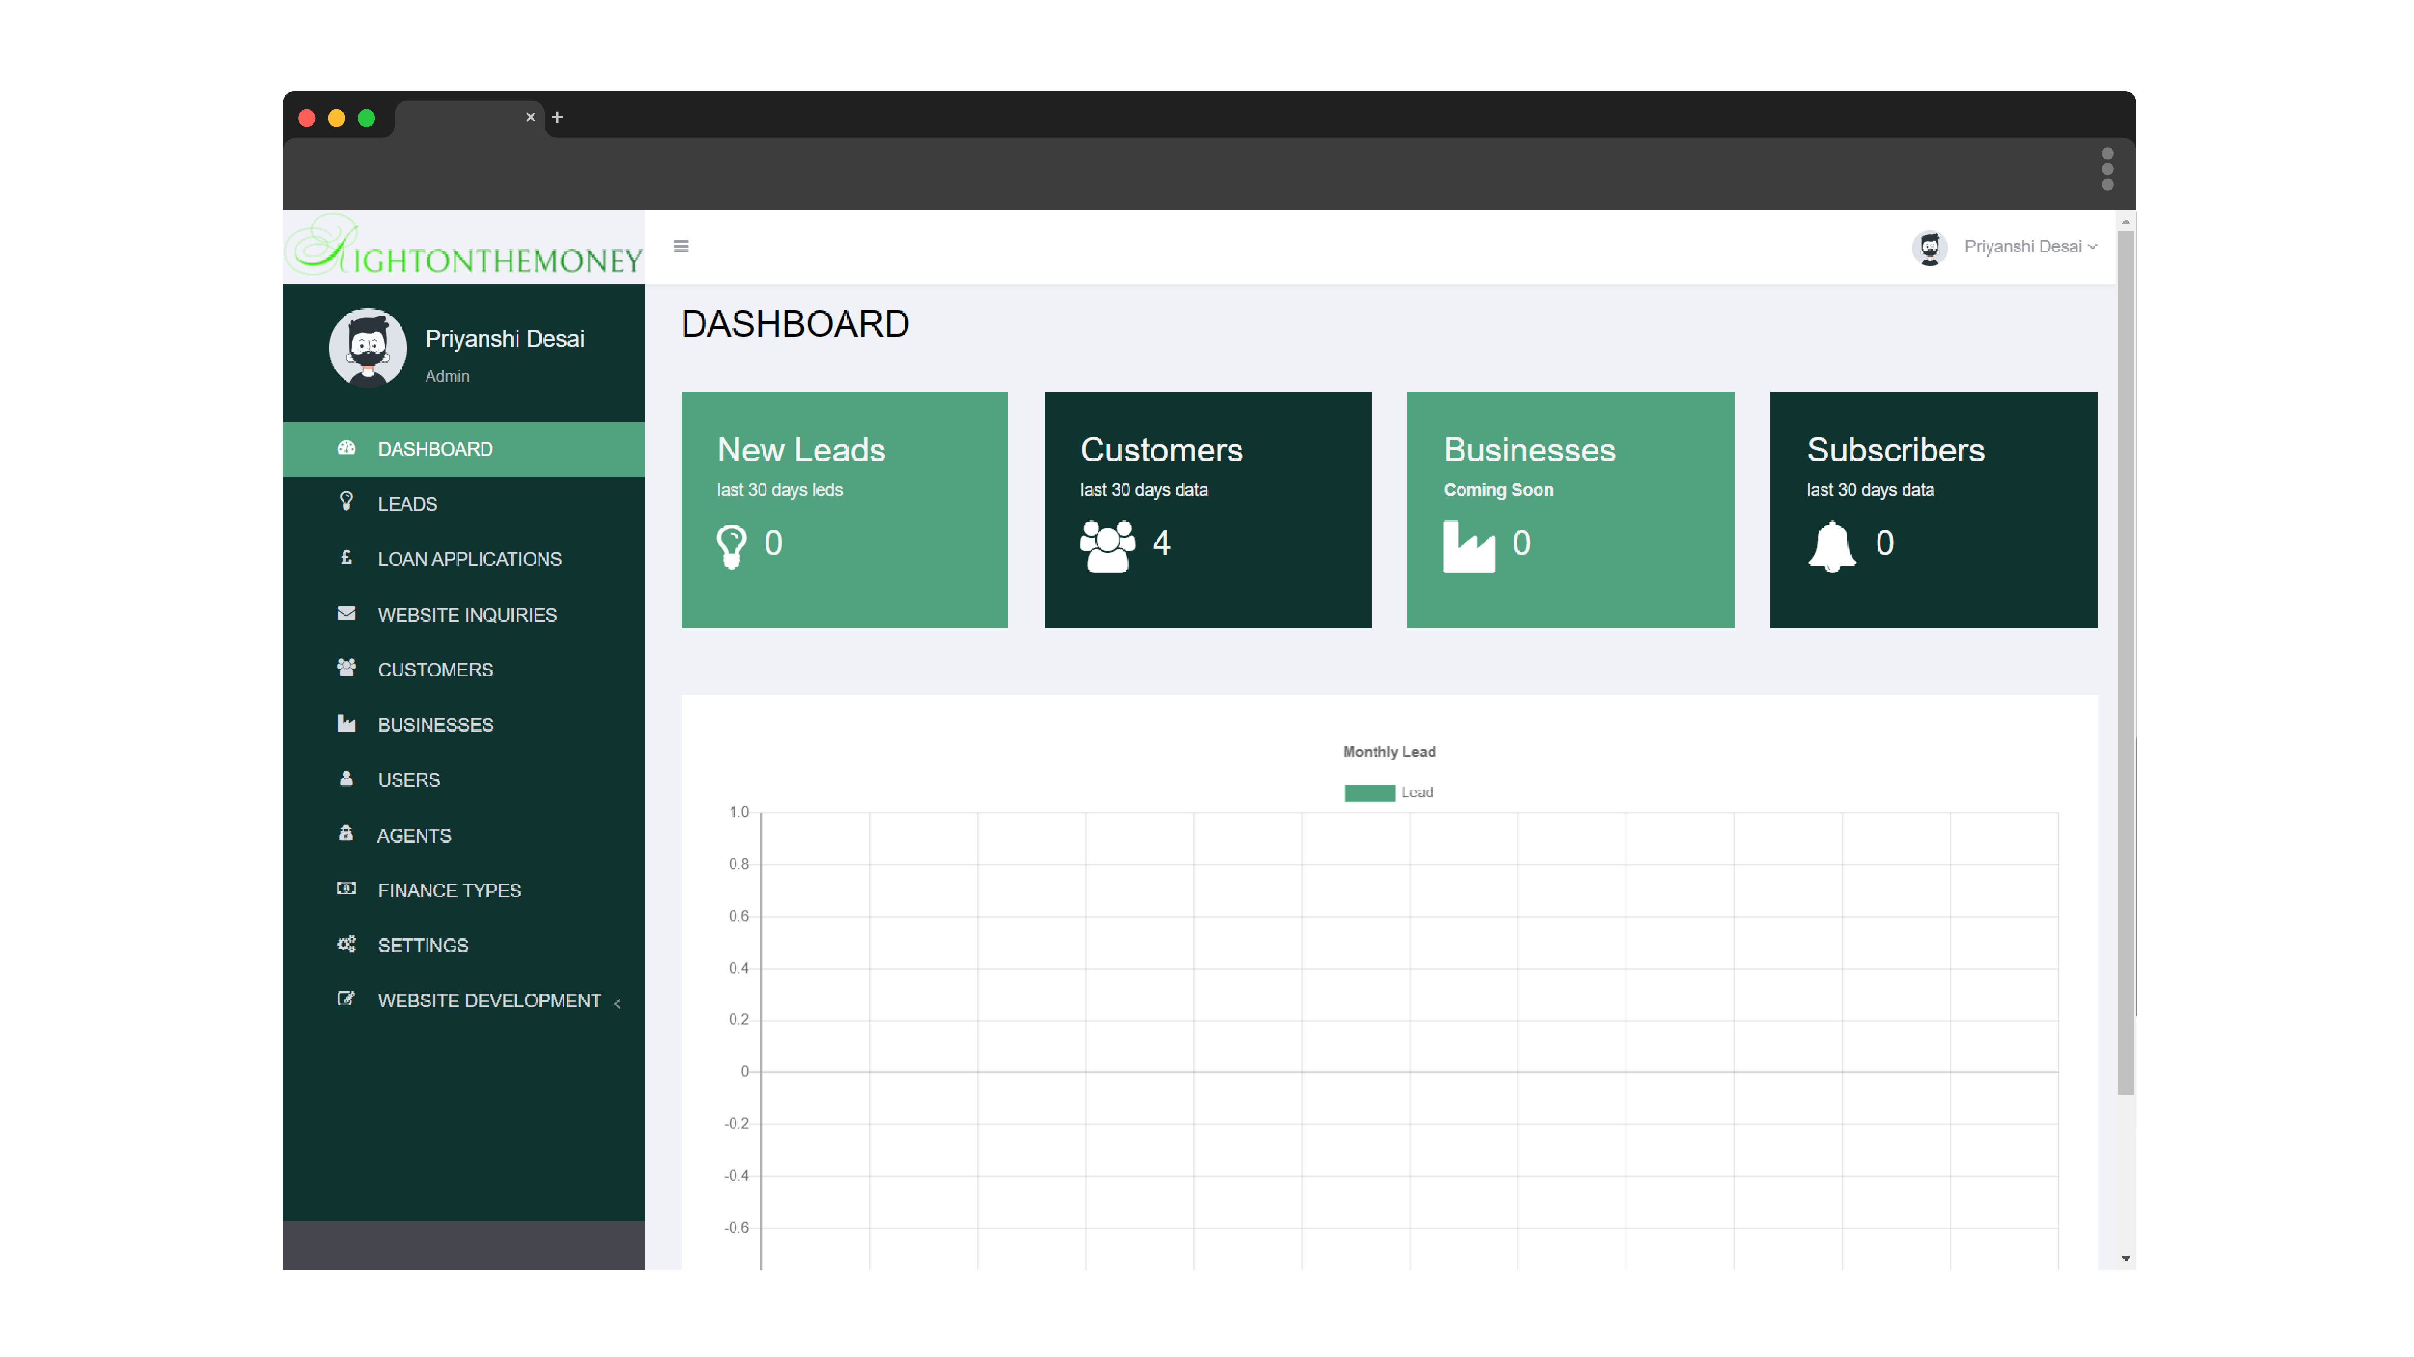Click the green Lead legend color swatch
The width and height of the screenshot is (2414, 1357).
click(1369, 794)
